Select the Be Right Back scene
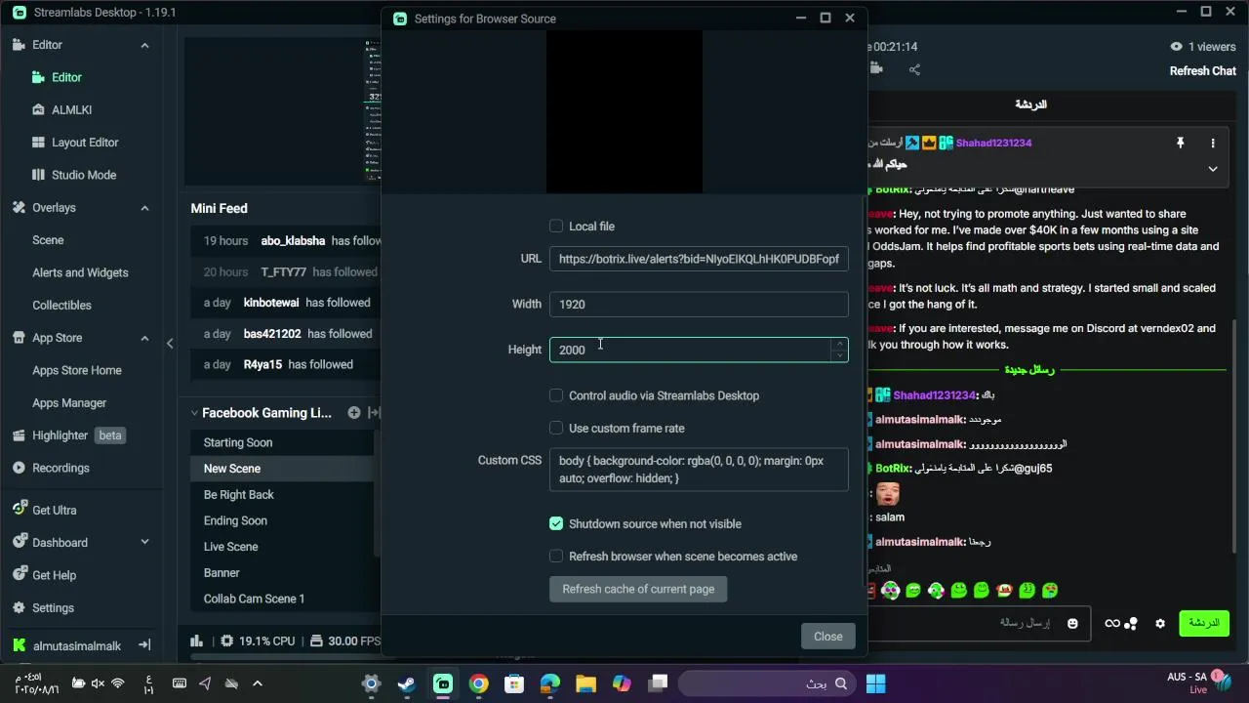Image resolution: width=1249 pixels, height=703 pixels. coord(238,495)
